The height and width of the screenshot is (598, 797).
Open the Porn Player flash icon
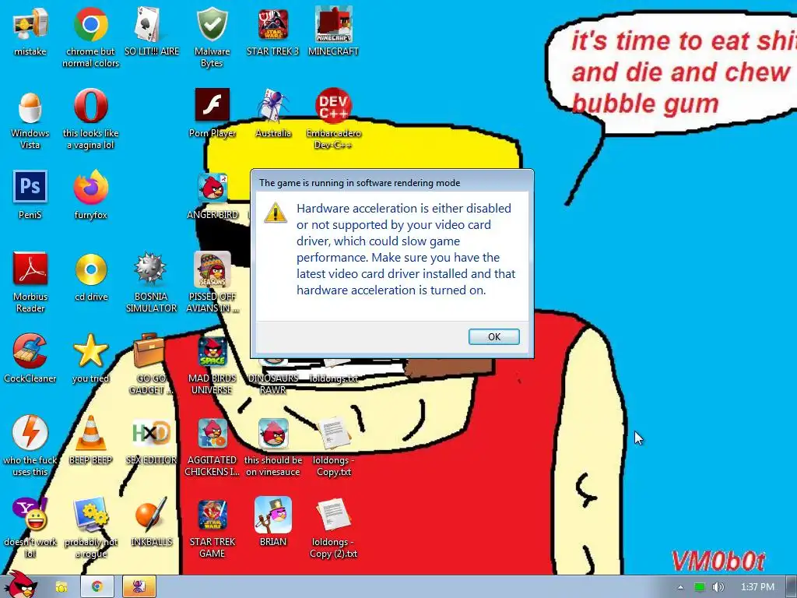coord(212,105)
